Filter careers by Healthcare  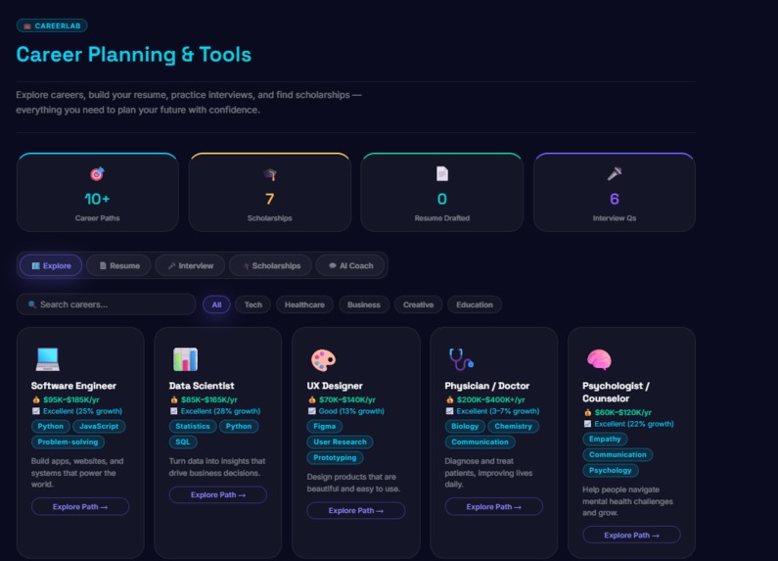tap(304, 304)
